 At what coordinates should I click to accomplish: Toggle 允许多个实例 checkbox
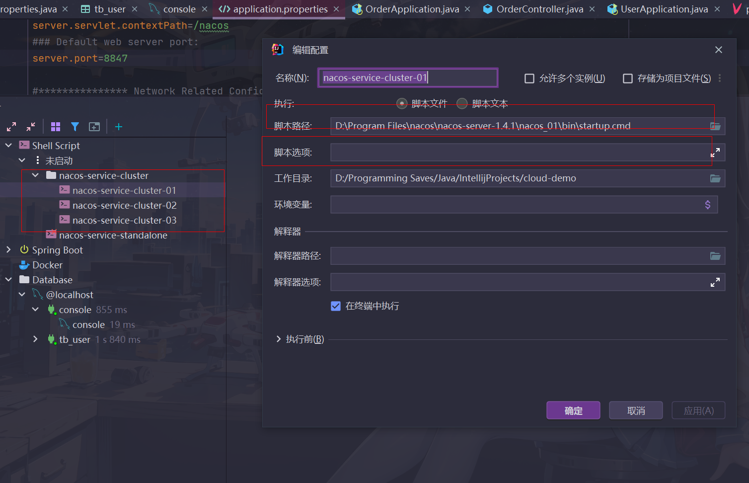click(529, 79)
